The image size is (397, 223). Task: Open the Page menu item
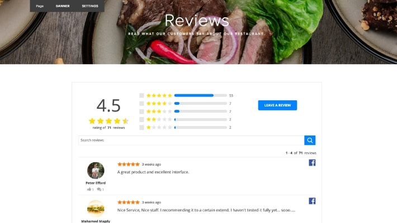click(40, 6)
